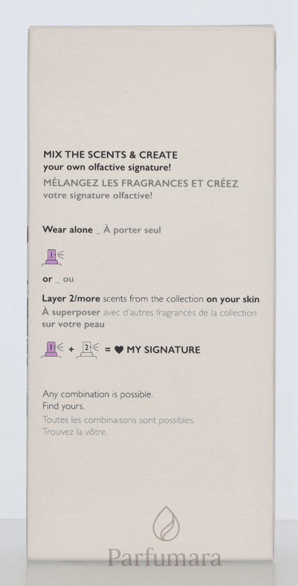
Task: Click the black heart icon before MY SIGNATURE
Action: (119, 350)
